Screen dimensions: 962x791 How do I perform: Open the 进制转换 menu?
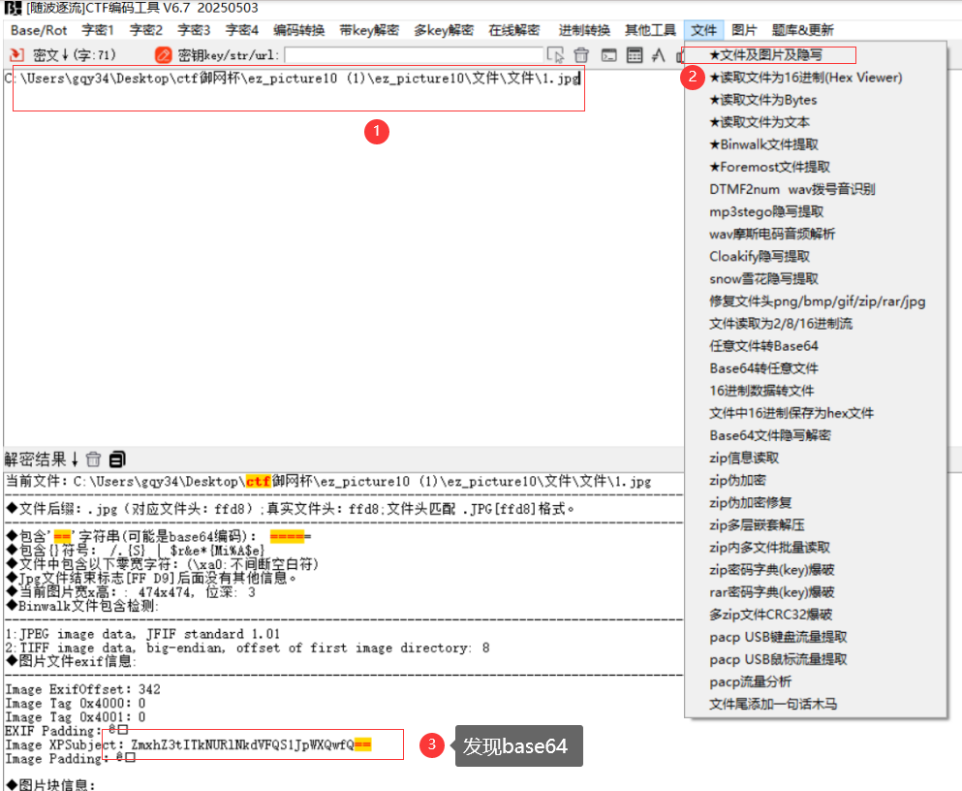(x=584, y=30)
